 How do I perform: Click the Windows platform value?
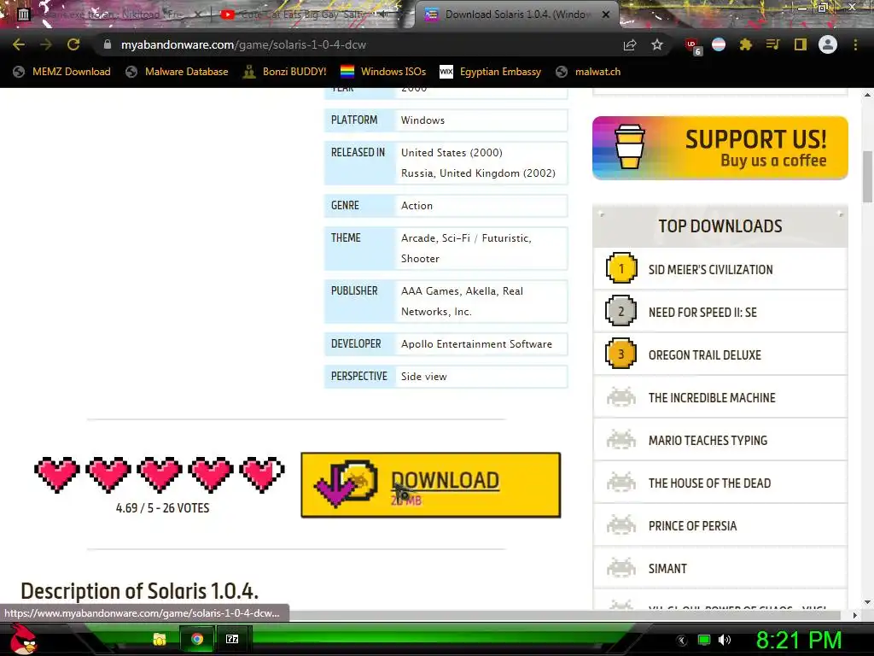tap(423, 120)
